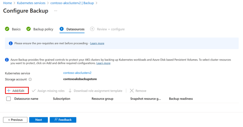243x127 pixels.
Task: Sort by Backup readiness column header
Action: pos(181,99)
